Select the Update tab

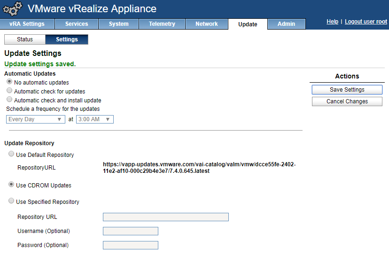pos(248,24)
